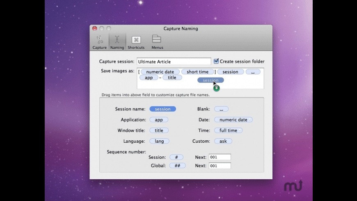Click the app token beside Application
Image resolution: width=357 pixels, height=201 pixels.
pyautogui.click(x=159, y=120)
